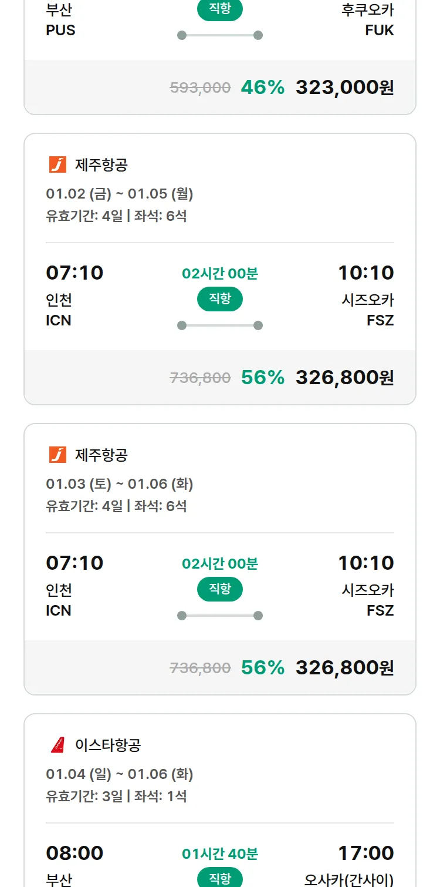Click the Eastar Jet airline logo
Viewport: 440px width, 887px height.
click(57, 745)
